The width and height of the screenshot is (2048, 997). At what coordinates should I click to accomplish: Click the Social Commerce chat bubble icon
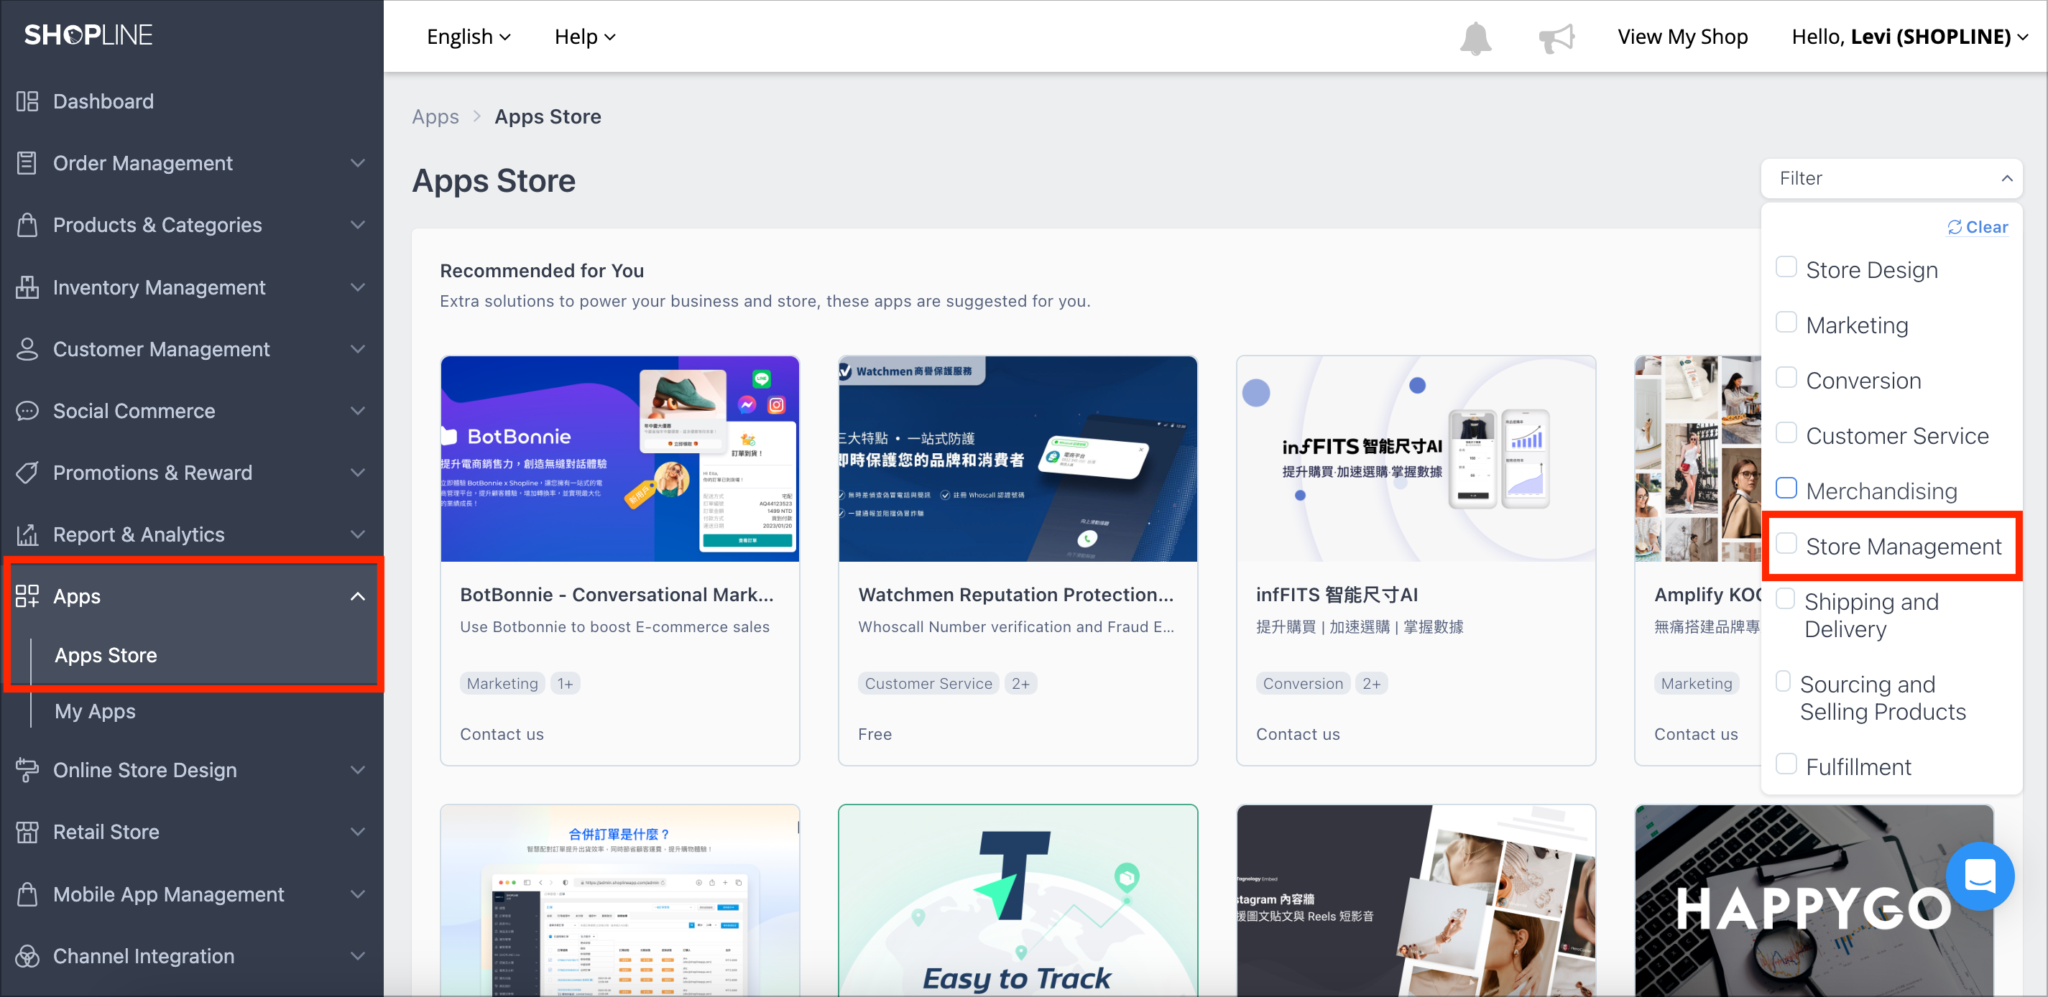pos(27,411)
